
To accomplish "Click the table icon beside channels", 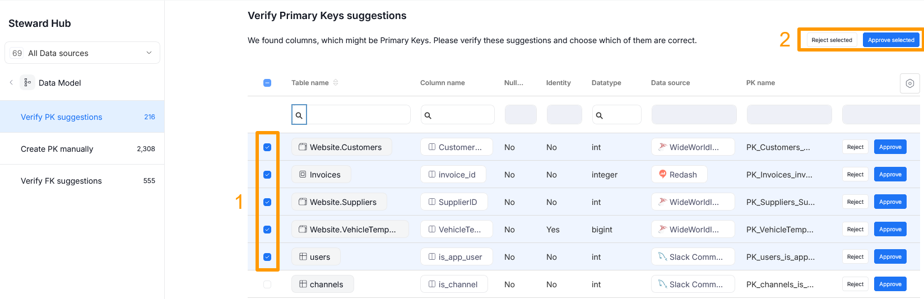I will (x=303, y=284).
